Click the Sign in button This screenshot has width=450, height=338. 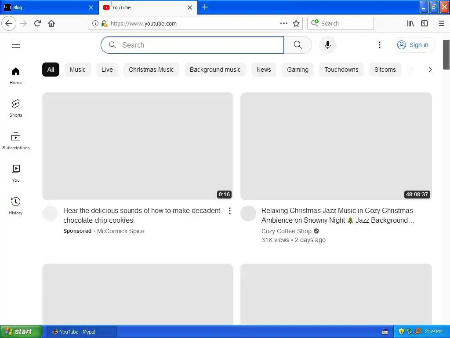(x=414, y=45)
